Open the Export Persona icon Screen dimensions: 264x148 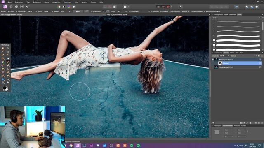[x=27, y=7]
